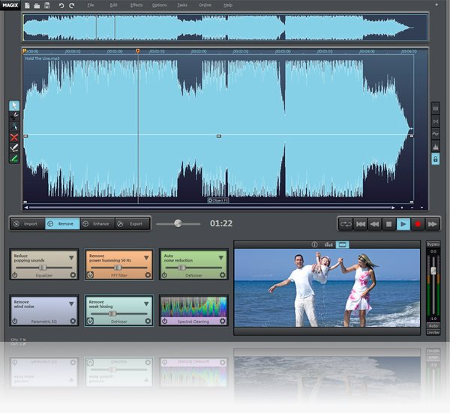Select the scissors cut tool
Viewport: 450px width, 413px height.
pos(14,116)
